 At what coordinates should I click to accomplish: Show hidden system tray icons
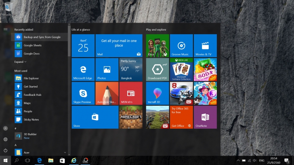point(238,161)
